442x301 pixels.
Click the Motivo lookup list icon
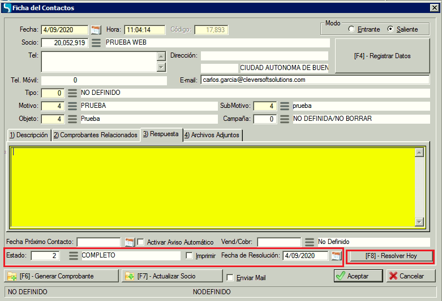point(72,106)
